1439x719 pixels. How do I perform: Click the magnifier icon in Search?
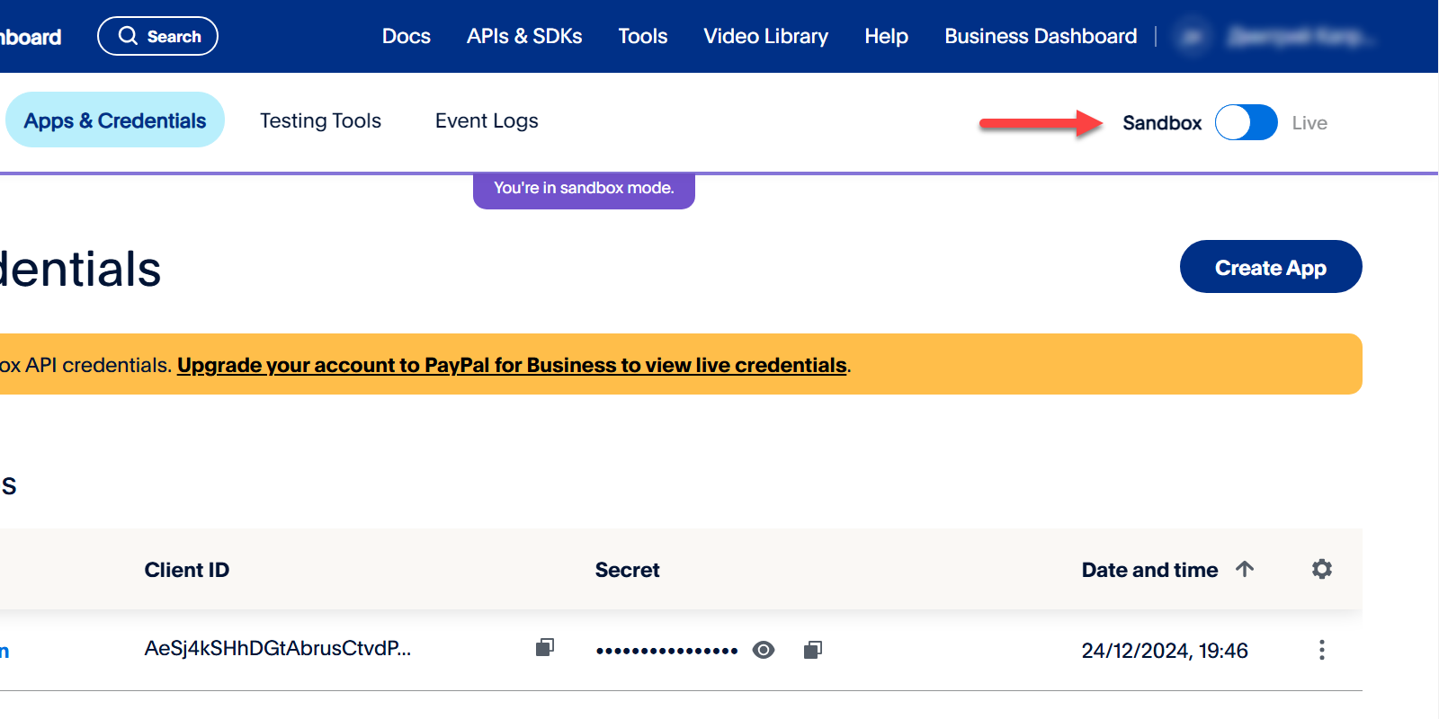[x=129, y=36]
